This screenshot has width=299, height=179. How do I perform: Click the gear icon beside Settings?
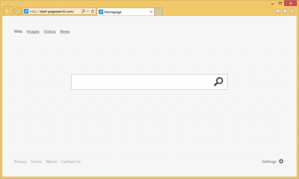tap(281, 161)
